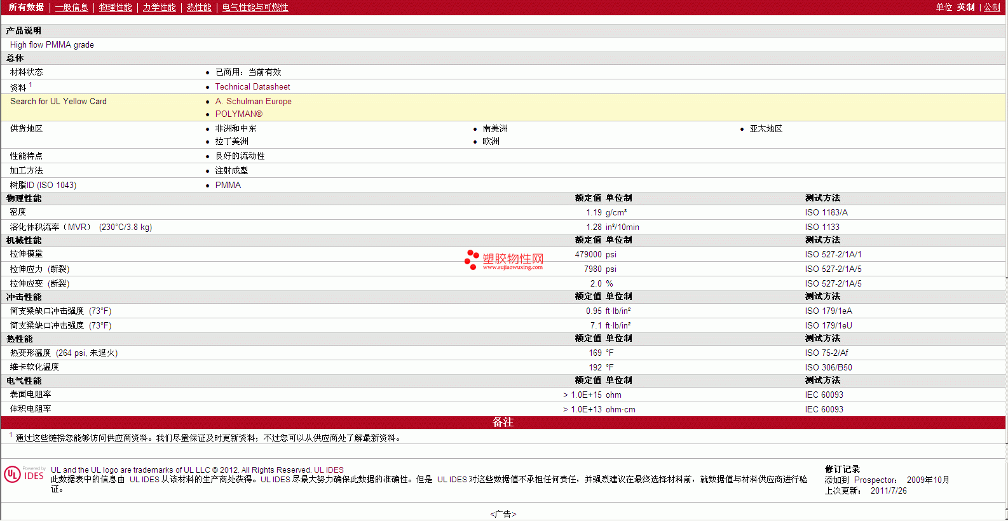Open the 电气性能与可燃性 tab

point(255,8)
